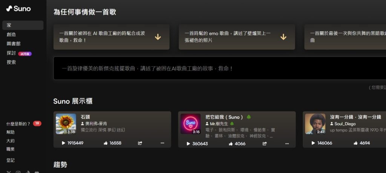
Task: Click the Suno logo icon
Action: pyautogui.click(x=9, y=9)
